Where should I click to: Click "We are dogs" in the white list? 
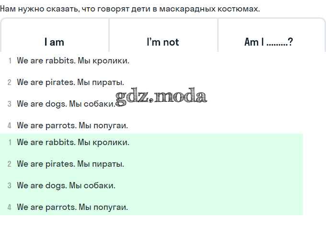(66, 104)
